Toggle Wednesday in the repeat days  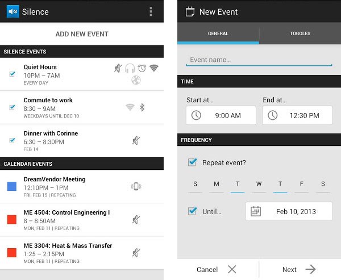pos(259,185)
